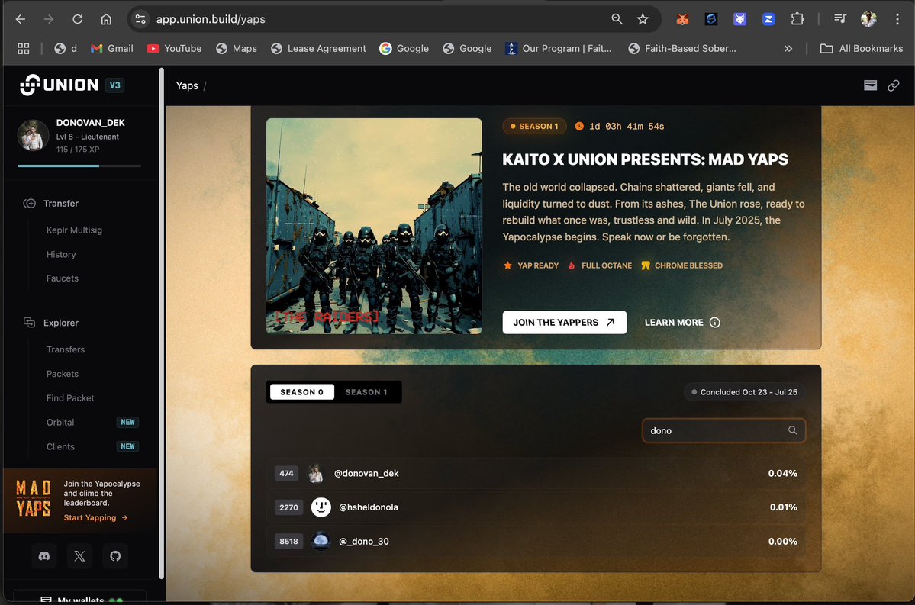Image resolution: width=915 pixels, height=605 pixels.
Task: Click the YAP READY tag
Action: (531, 265)
